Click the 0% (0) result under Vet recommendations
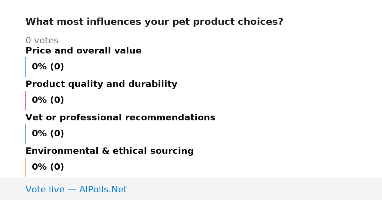This screenshot has height=200, width=382. pos(48,134)
